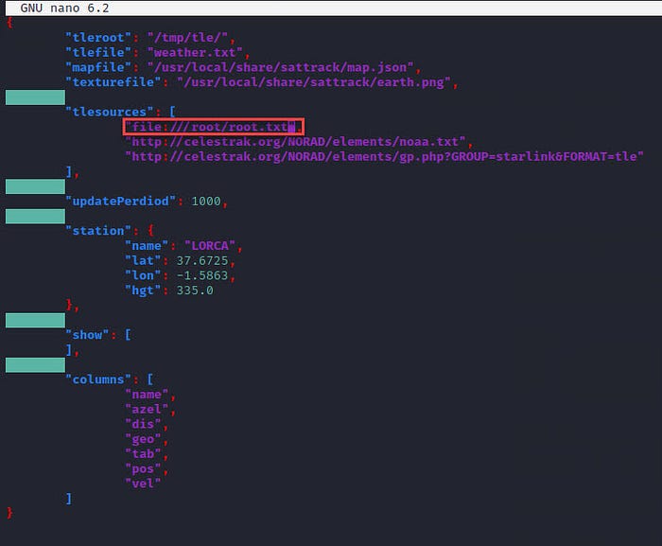Click the station "name" key
The image size is (662, 546).
[147, 246]
